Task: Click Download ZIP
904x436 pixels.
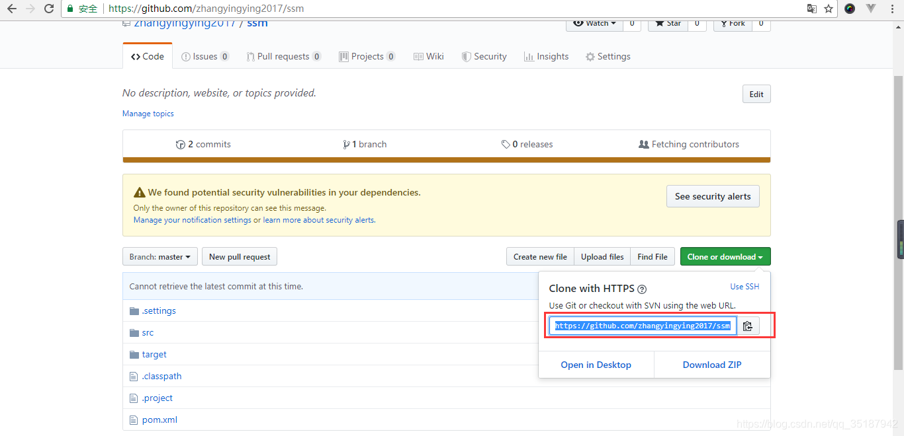Action: point(712,365)
